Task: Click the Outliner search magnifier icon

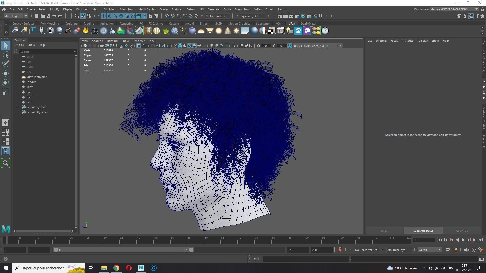Action: (6, 163)
